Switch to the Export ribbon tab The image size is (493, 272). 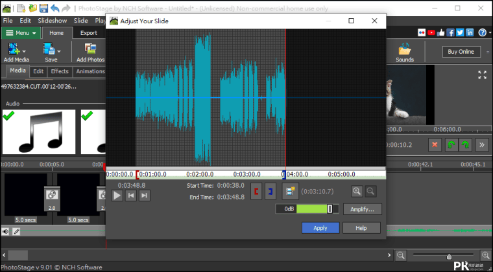(89, 33)
